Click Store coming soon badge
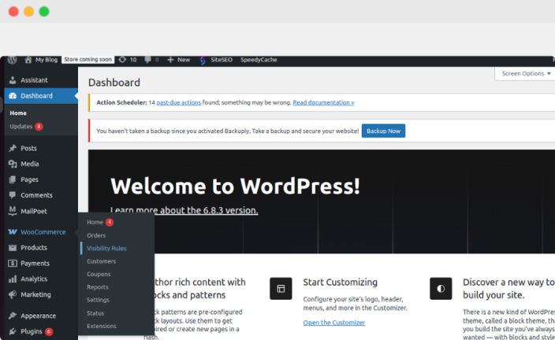The width and height of the screenshot is (555, 340). [x=88, y=59]
